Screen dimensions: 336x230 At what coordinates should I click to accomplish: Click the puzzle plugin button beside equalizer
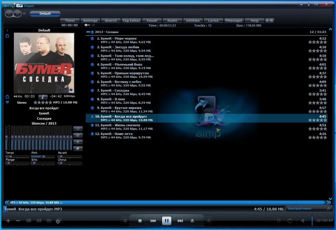78,148
